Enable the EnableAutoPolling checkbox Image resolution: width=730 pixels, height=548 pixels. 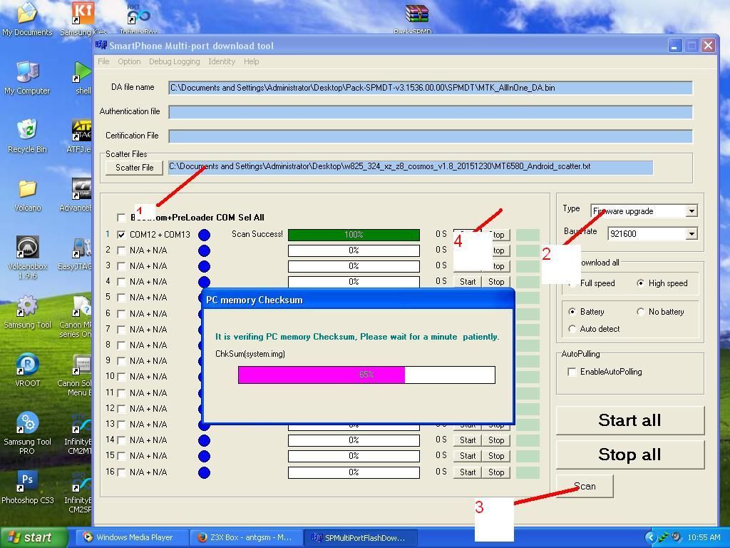point(572,372)
